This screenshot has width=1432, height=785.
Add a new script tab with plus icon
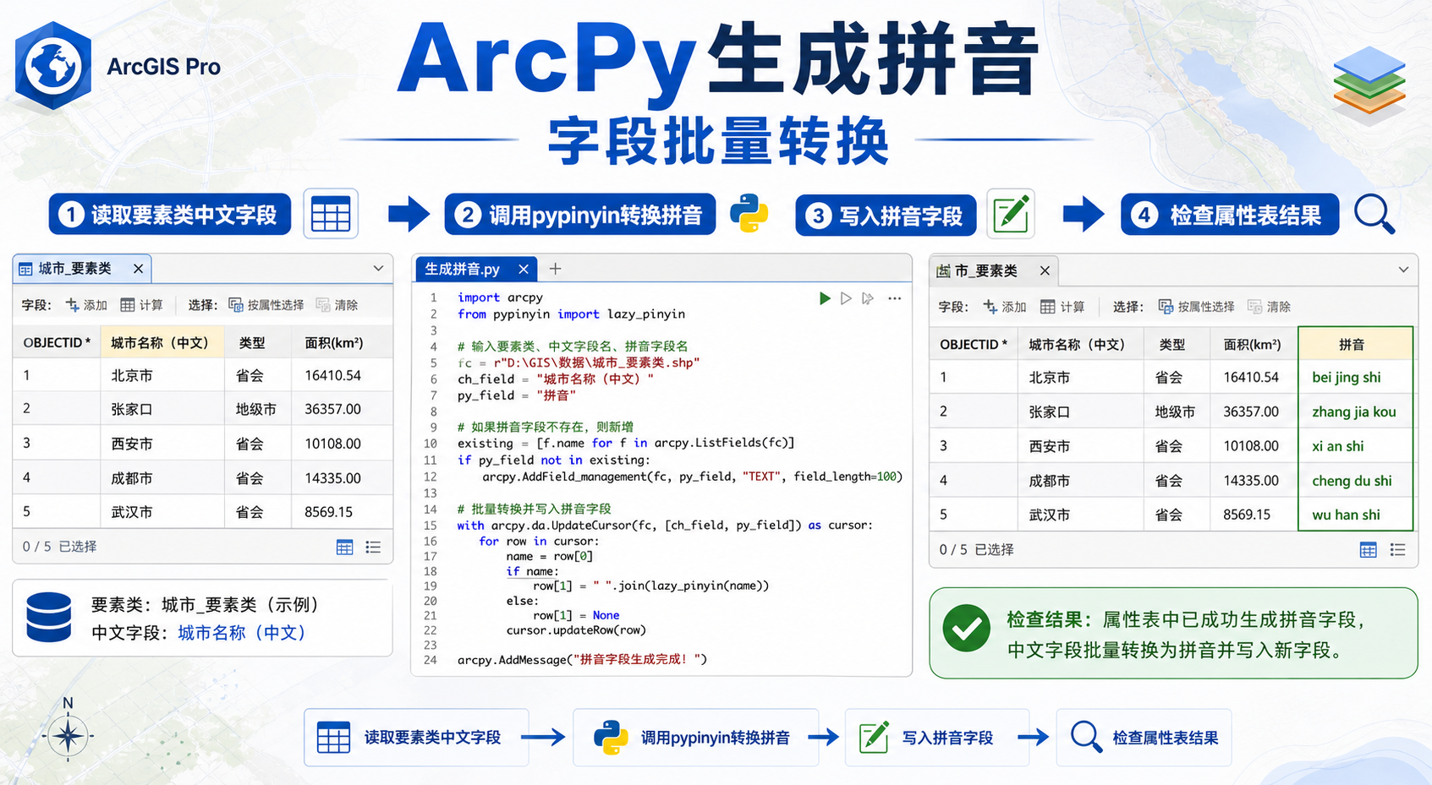(x=555, y=269)
